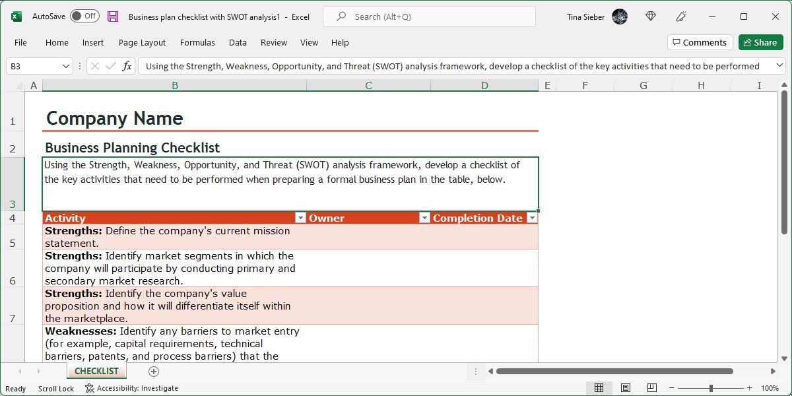Open the Comments pane
Screen dimensions: 792x396
point(700,42)
